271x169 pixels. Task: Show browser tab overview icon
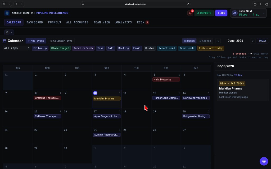(266, 4)
